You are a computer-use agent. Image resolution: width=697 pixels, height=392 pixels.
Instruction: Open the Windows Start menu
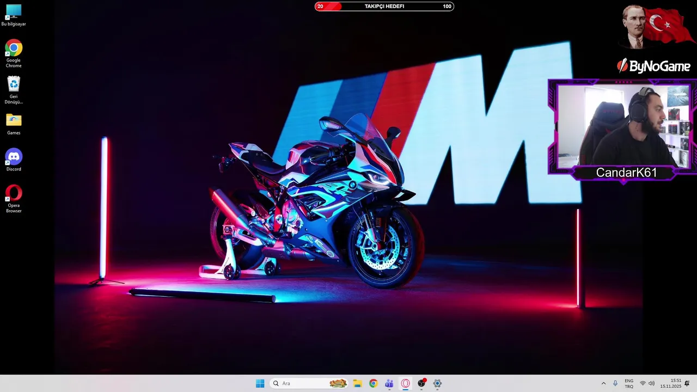click(x=260, y=383)
